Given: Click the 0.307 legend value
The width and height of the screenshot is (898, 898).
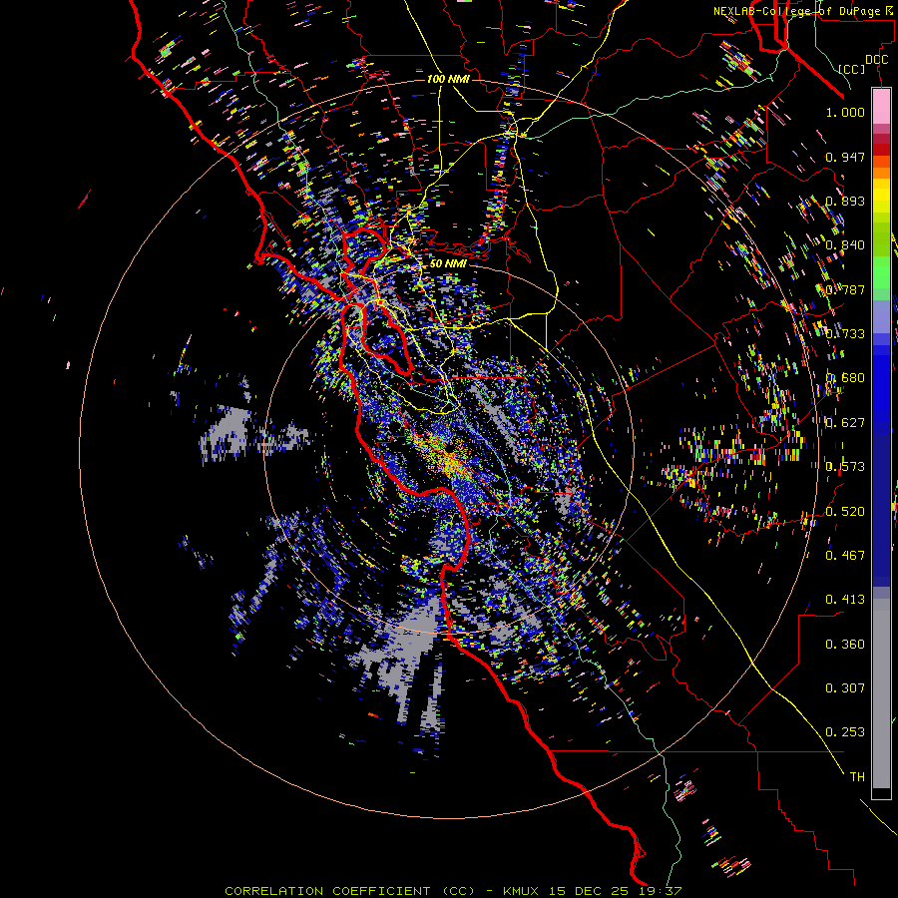Looking at the screenshot, I should pyautogui.click(x=845, y=687).
